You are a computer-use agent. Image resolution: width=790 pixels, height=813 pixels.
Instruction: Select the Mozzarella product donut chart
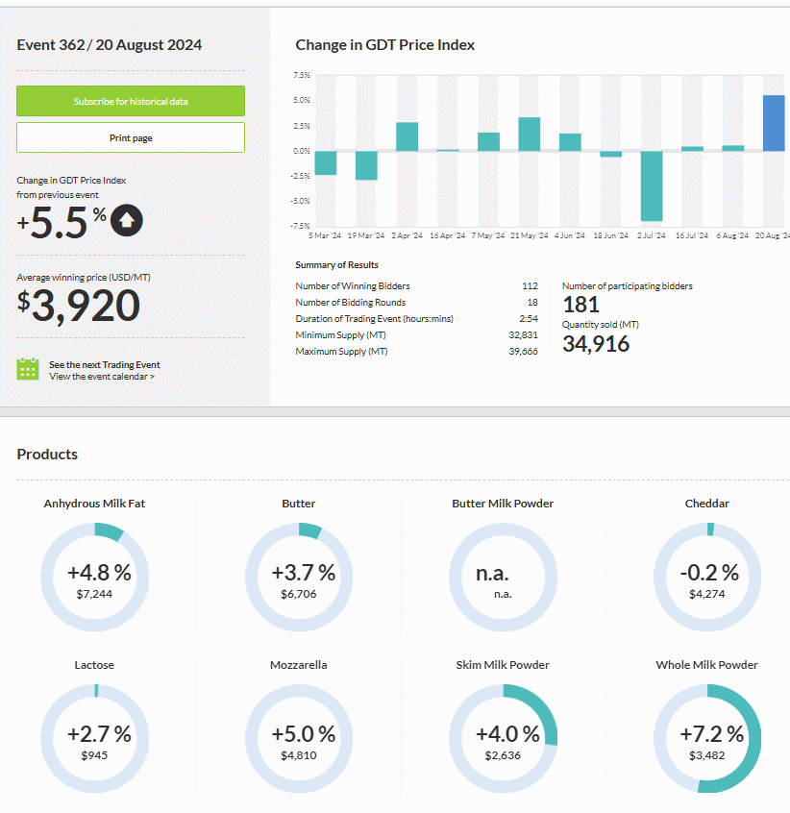[x=299, y=738]
